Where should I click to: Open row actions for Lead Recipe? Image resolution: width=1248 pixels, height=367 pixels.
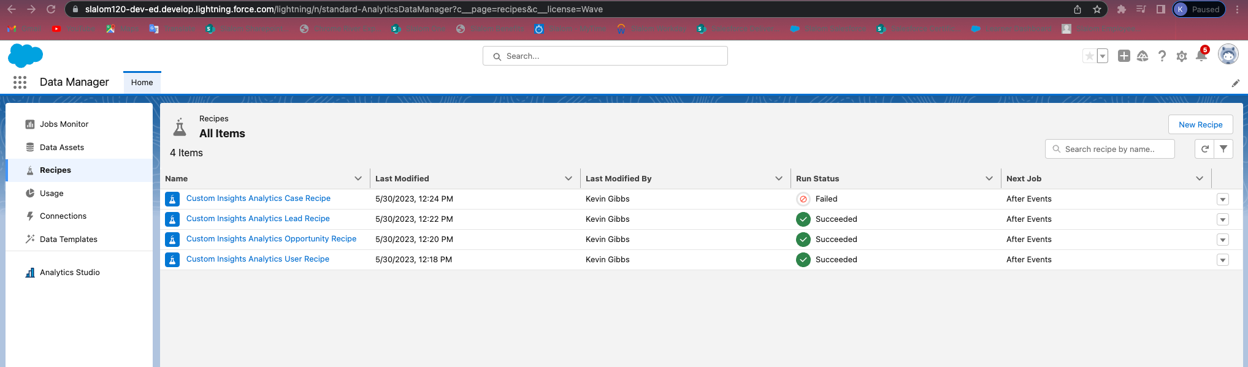point(1223,219)
